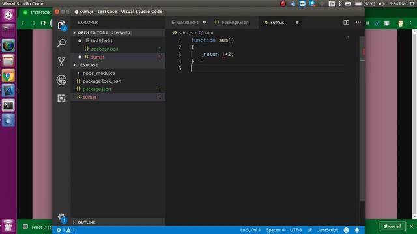
Task: Open package-lock.json in the file tree
Action: pos(118,81)
